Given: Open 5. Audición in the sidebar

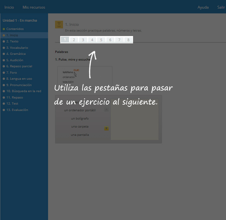Looking at the screenshot, I should pos(15,60).
